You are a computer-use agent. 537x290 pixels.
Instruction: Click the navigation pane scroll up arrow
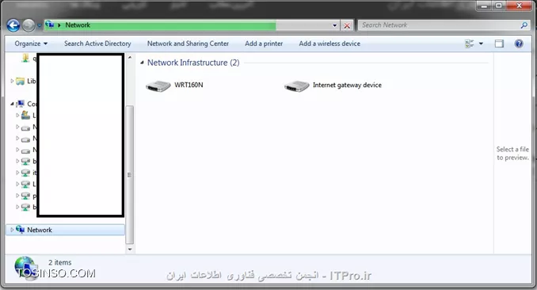coord(130,57)
